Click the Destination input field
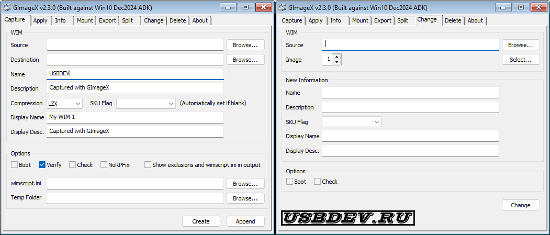The height and width of the screenshot is (235, 550). [x=135, y=60]
